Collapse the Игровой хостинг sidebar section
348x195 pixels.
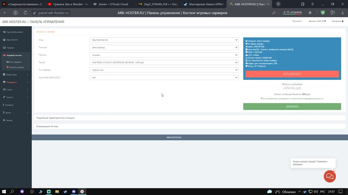[16, 55]
